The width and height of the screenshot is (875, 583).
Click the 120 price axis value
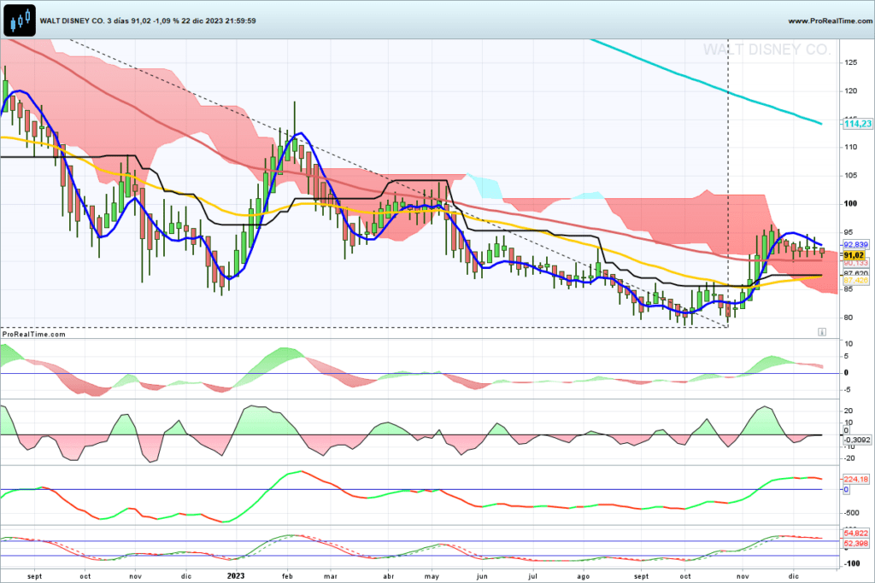point(851,90)
